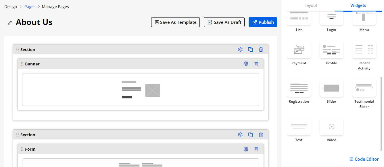Screen dimensions: 384x167
Task: Click the pencil icon beside About Us
Action: [10, 23]
